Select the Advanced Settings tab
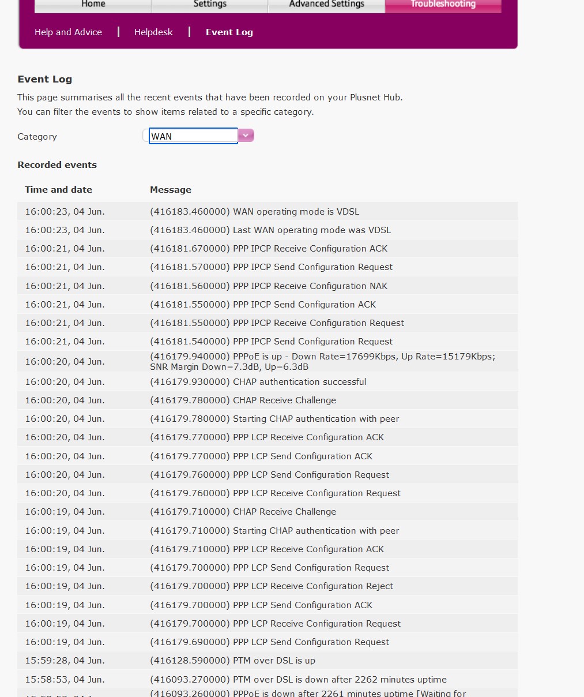Image resolution: width=584 pixels, height=697 pixels. click(x=326, y=4)
